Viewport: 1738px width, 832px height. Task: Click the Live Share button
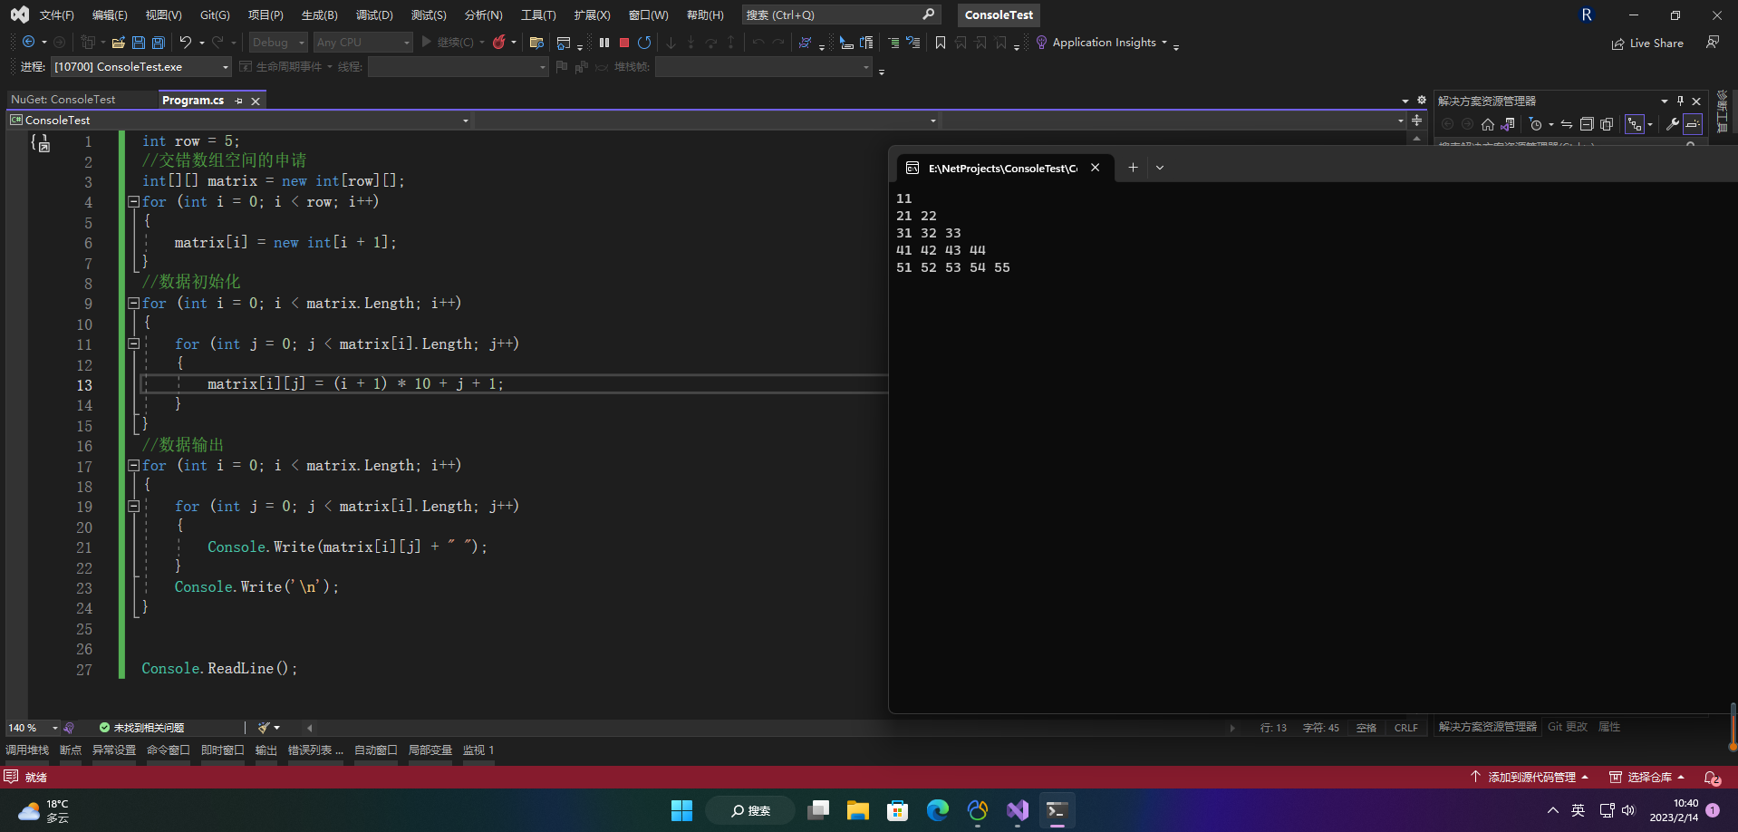(1647, 43)
